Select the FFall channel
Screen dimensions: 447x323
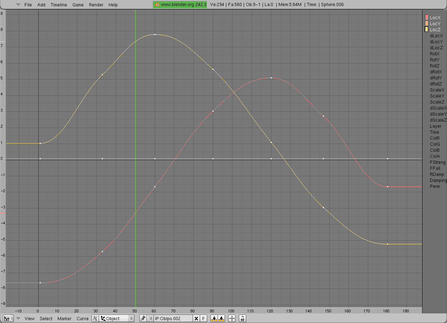[435, 168]
